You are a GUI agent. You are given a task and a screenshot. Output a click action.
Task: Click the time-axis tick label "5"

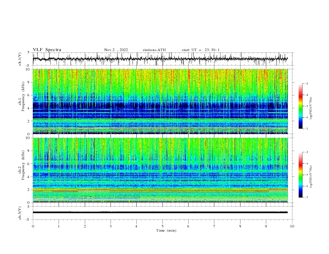[x=162, y=226]
